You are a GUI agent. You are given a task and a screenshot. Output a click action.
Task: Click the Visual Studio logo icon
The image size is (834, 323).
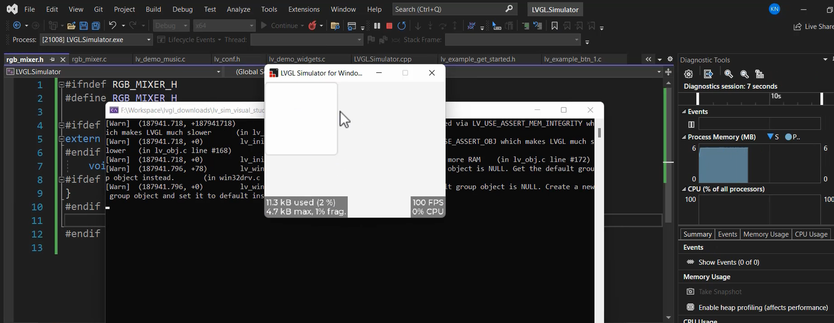[11, 9]
